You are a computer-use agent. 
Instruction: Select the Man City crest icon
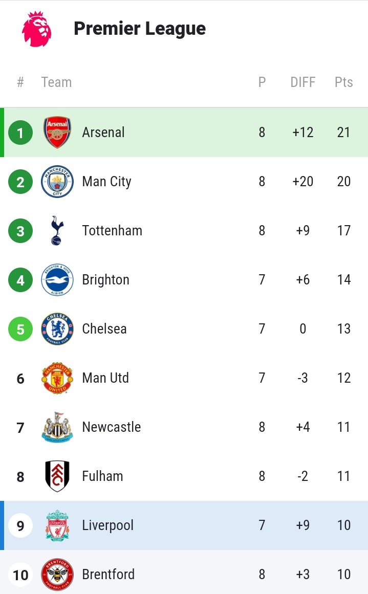[57, 182]
